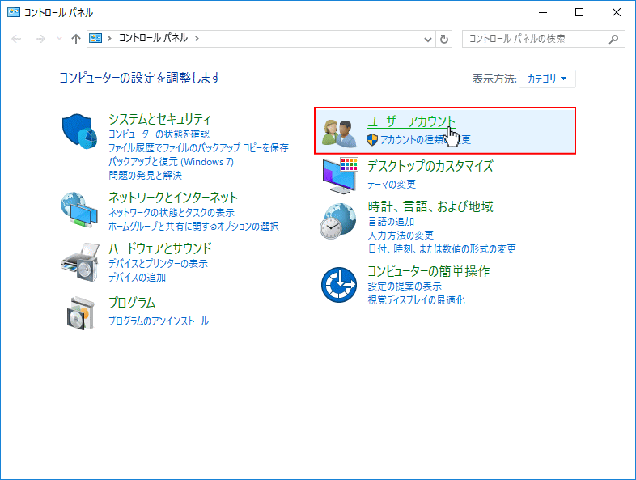Viewport: 636px width, 480px height.
Task: Expand chevron before コントロール パネル breadcrumb
Action: [x=109, y=39]
